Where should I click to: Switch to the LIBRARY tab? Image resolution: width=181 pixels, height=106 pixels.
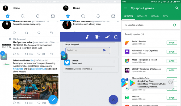point(155,16)
